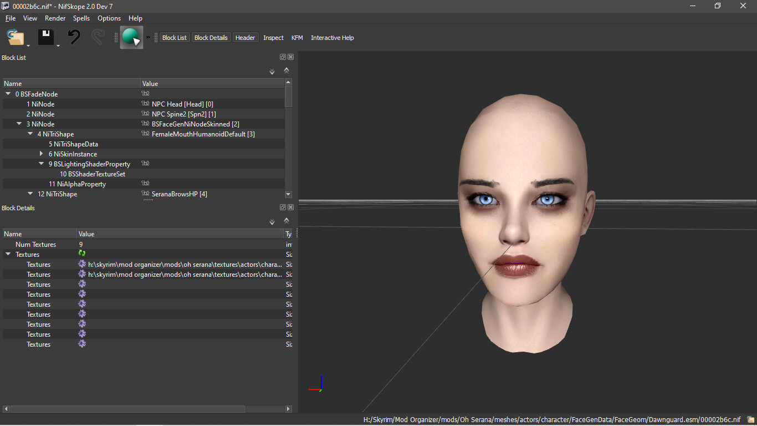Collapse the 3 NiNode tree node
757x426 pixels.
pos(19,124)
